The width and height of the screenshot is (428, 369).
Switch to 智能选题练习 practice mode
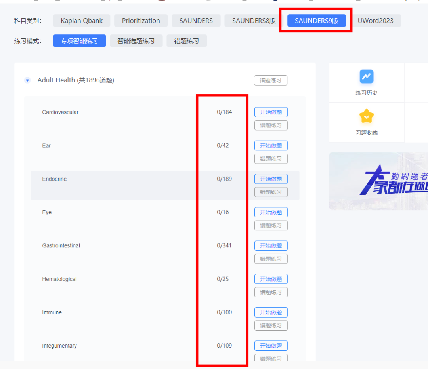(136, 41)
